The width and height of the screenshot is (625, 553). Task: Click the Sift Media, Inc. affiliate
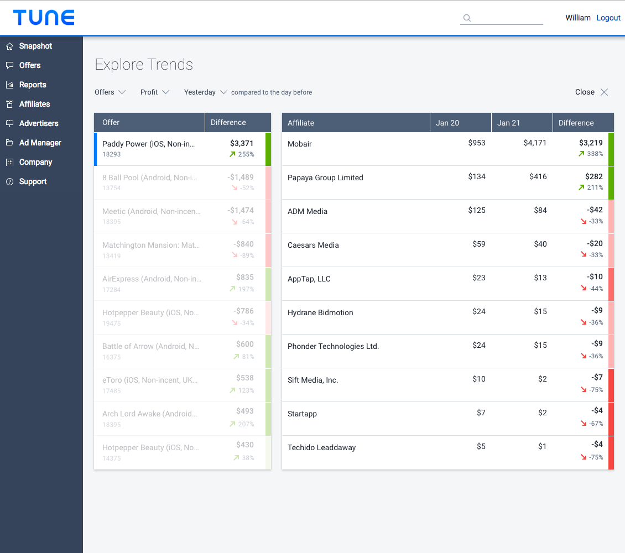click(313, 380)
